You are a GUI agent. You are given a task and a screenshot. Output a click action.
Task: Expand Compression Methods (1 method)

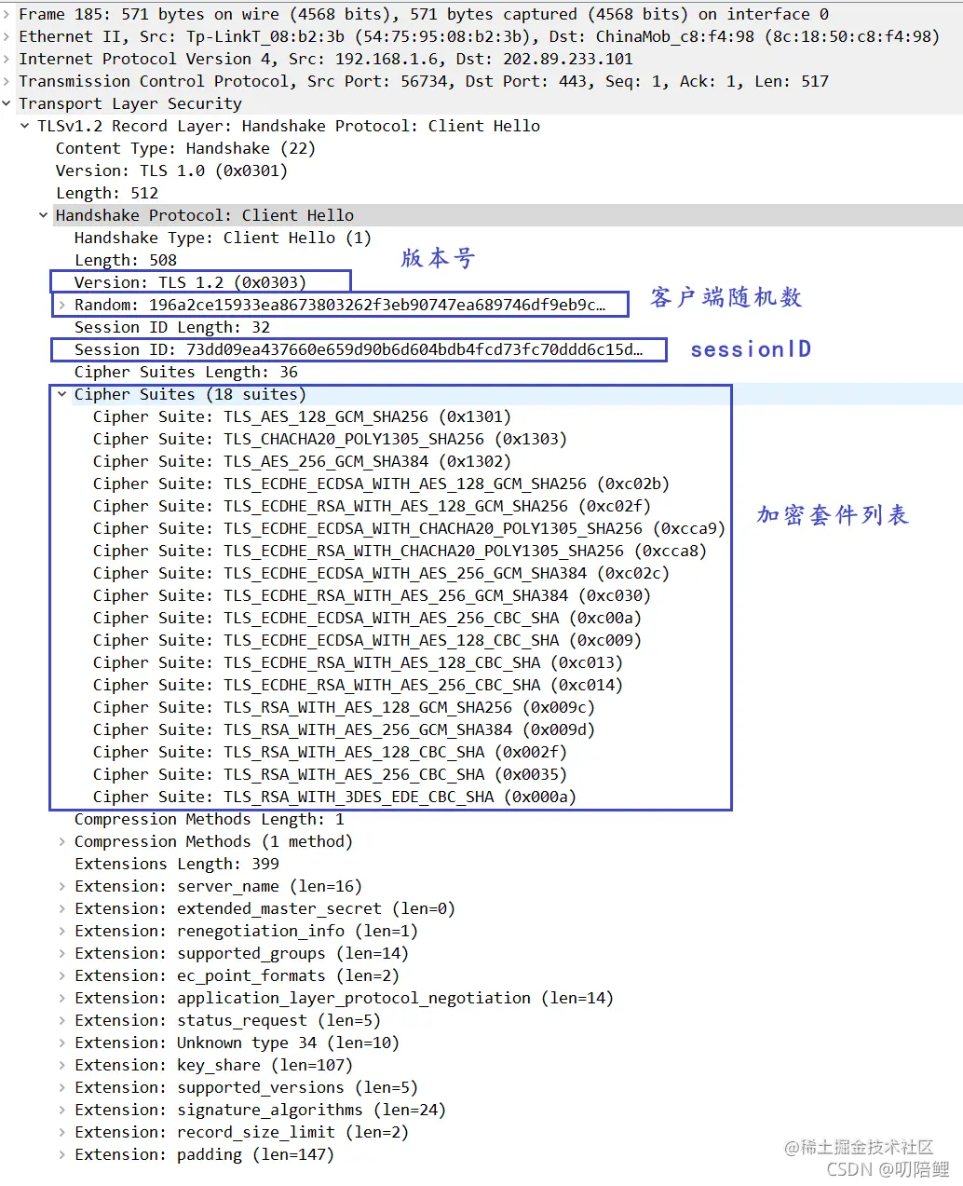coord(62,841)
